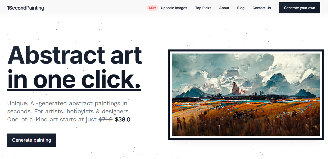Click the pink rock peak in painting
Image resolution: width=328 pixels, height=159 pixels.
237,88
